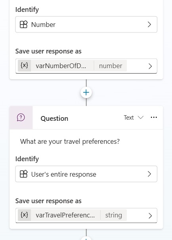Click the Question node title header
Screen dimensions: 172x240
pos(54,118)
